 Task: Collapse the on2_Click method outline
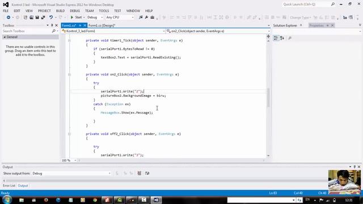[69, 74]
